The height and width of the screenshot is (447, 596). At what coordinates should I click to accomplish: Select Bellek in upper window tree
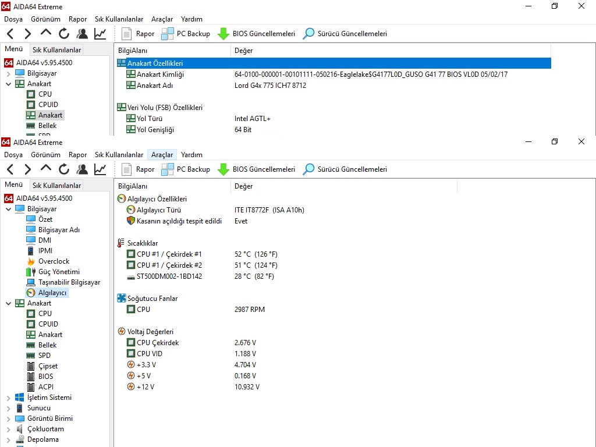click(47, 126)
